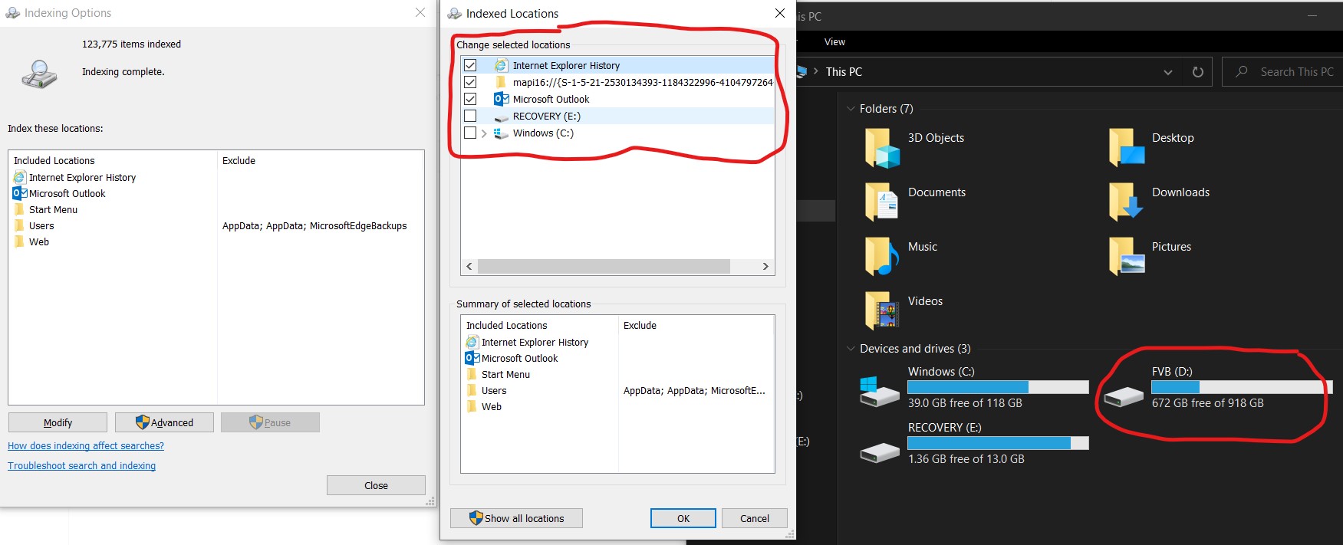The height and width of the screenshot is (545, 1343).
Task: Click the RECOVERY (E:) drive icon in This PC
Action: coord(879,453)
